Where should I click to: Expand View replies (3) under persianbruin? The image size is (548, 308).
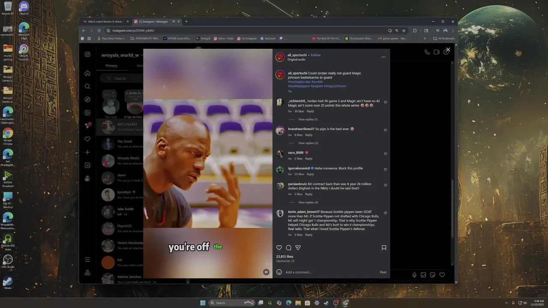point(308,202)
